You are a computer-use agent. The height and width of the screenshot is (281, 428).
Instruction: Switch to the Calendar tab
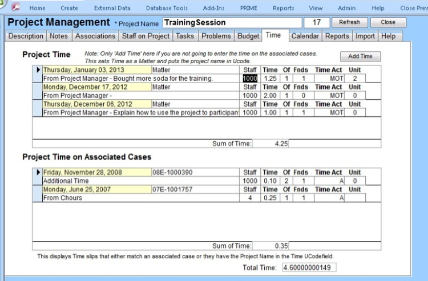(x=305, y=36)
